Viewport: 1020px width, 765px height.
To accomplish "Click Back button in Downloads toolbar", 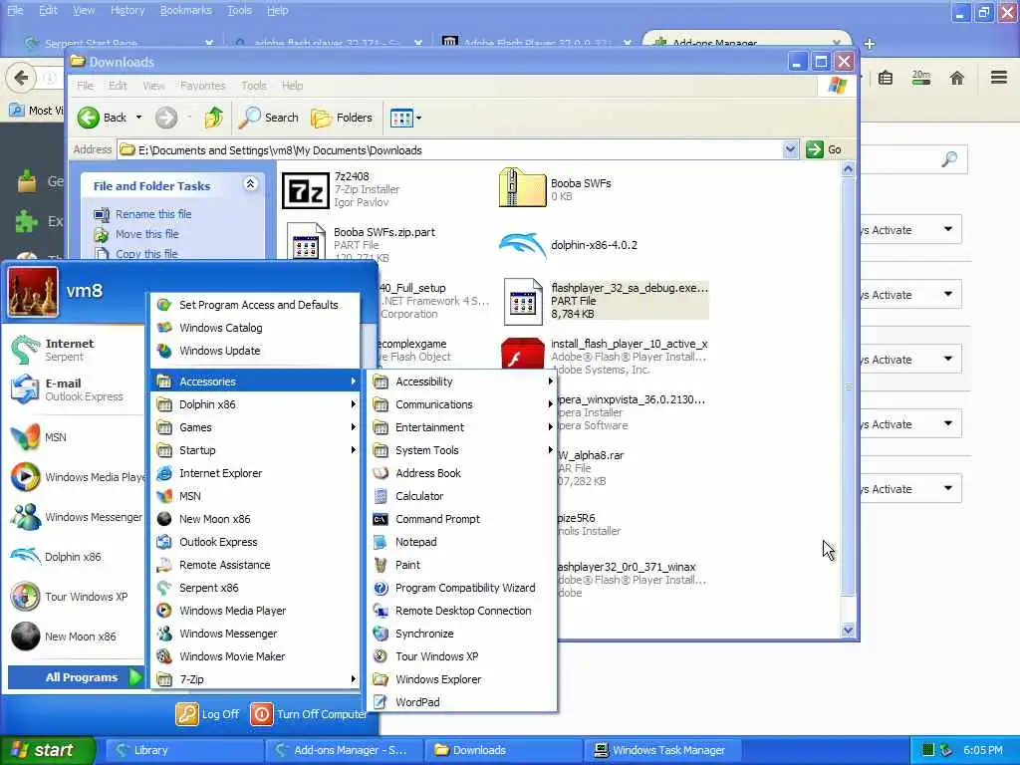I will click(x=103, y=118).
